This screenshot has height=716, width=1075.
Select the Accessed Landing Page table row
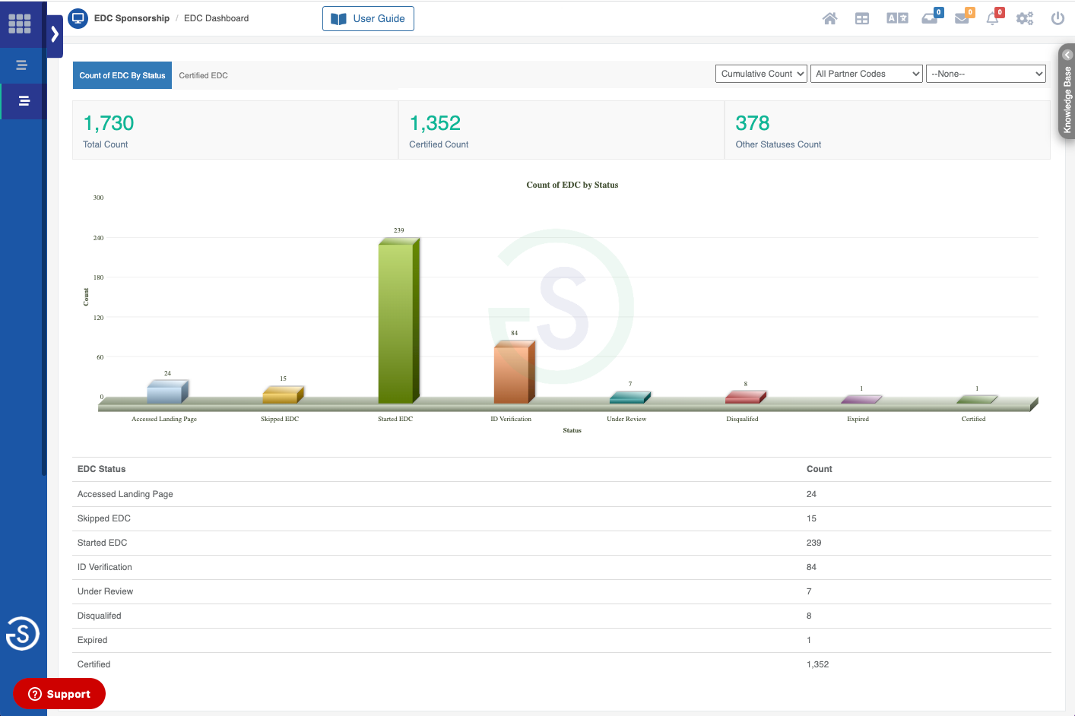[562, 494]
